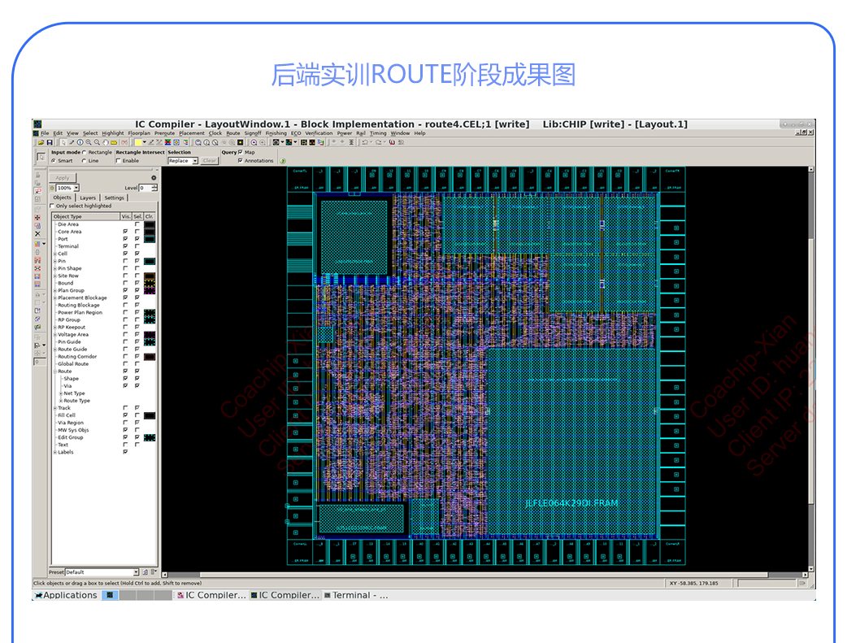Expand the Voltage Area tree item
The image size is (847, 643).
tap(55, 334)
